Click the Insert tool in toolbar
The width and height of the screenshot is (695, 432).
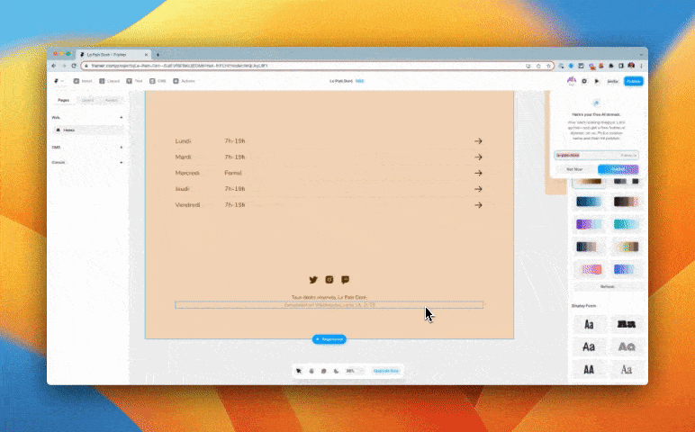(85, 81)
